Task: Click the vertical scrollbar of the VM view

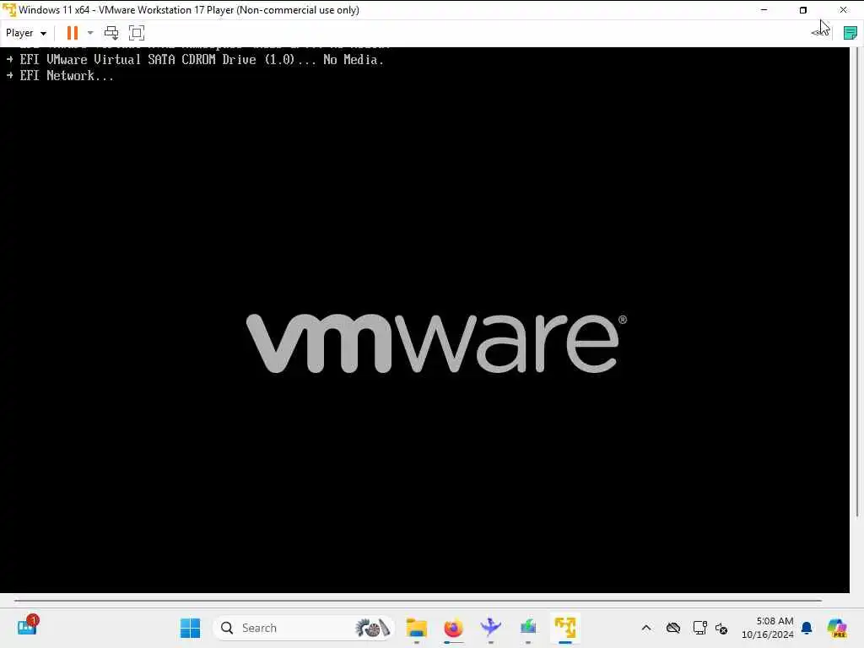Action: (857, 282)
